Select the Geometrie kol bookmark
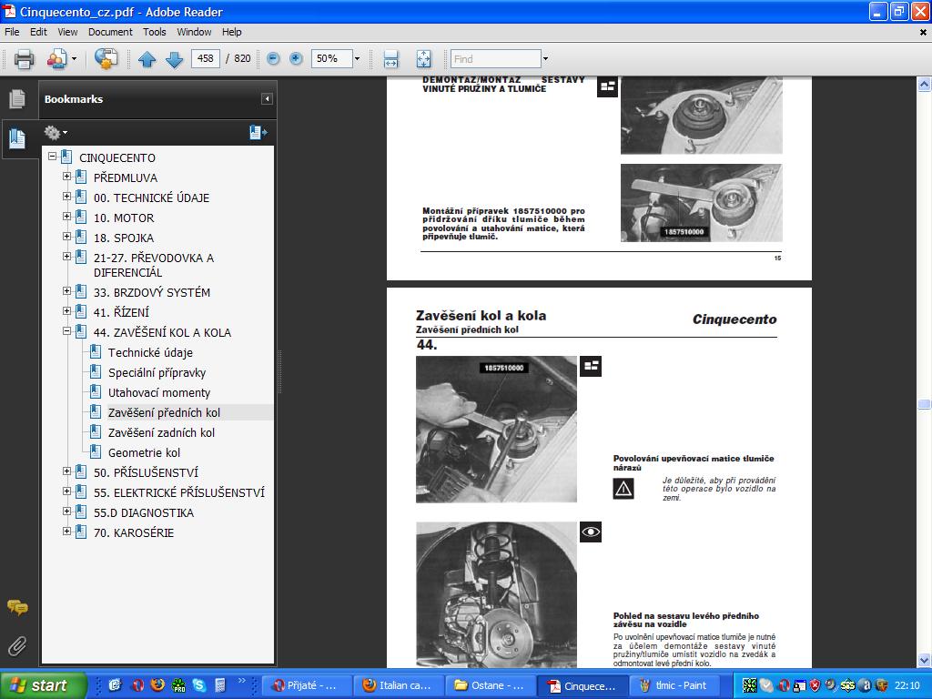 (x=144, y=452)
